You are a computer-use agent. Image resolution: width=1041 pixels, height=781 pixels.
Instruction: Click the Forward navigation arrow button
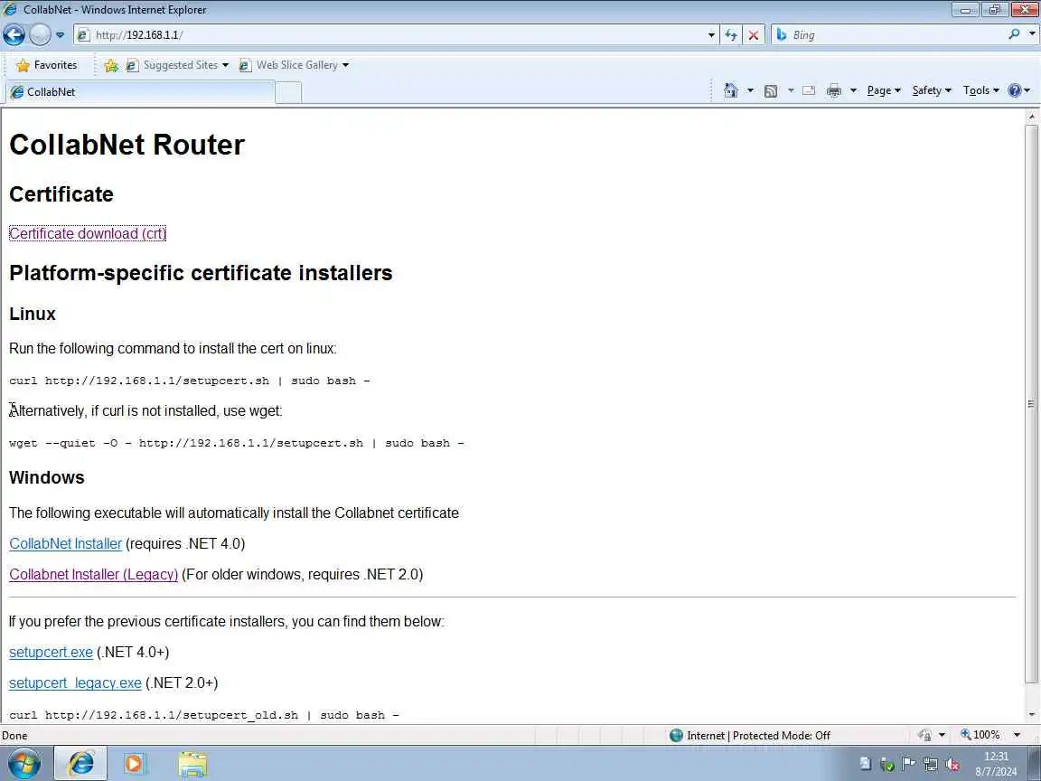point(40,34)
